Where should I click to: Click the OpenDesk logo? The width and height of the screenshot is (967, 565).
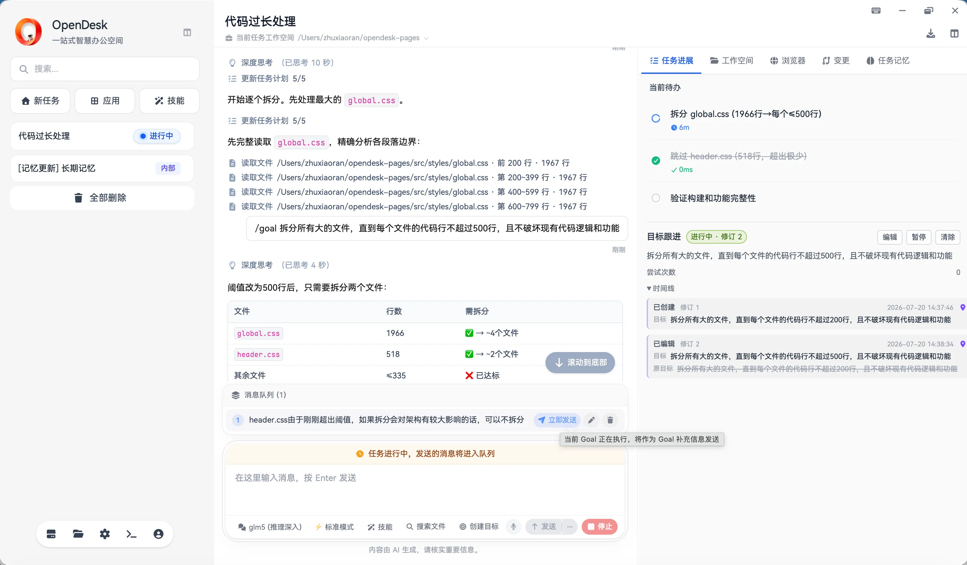click(x=28, y=32)
